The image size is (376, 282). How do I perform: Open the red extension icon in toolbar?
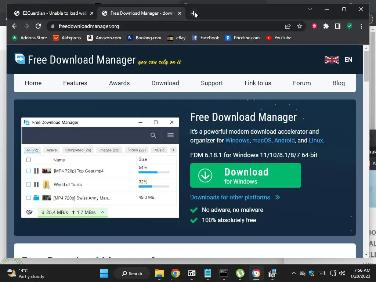click(x=314, y=26)
